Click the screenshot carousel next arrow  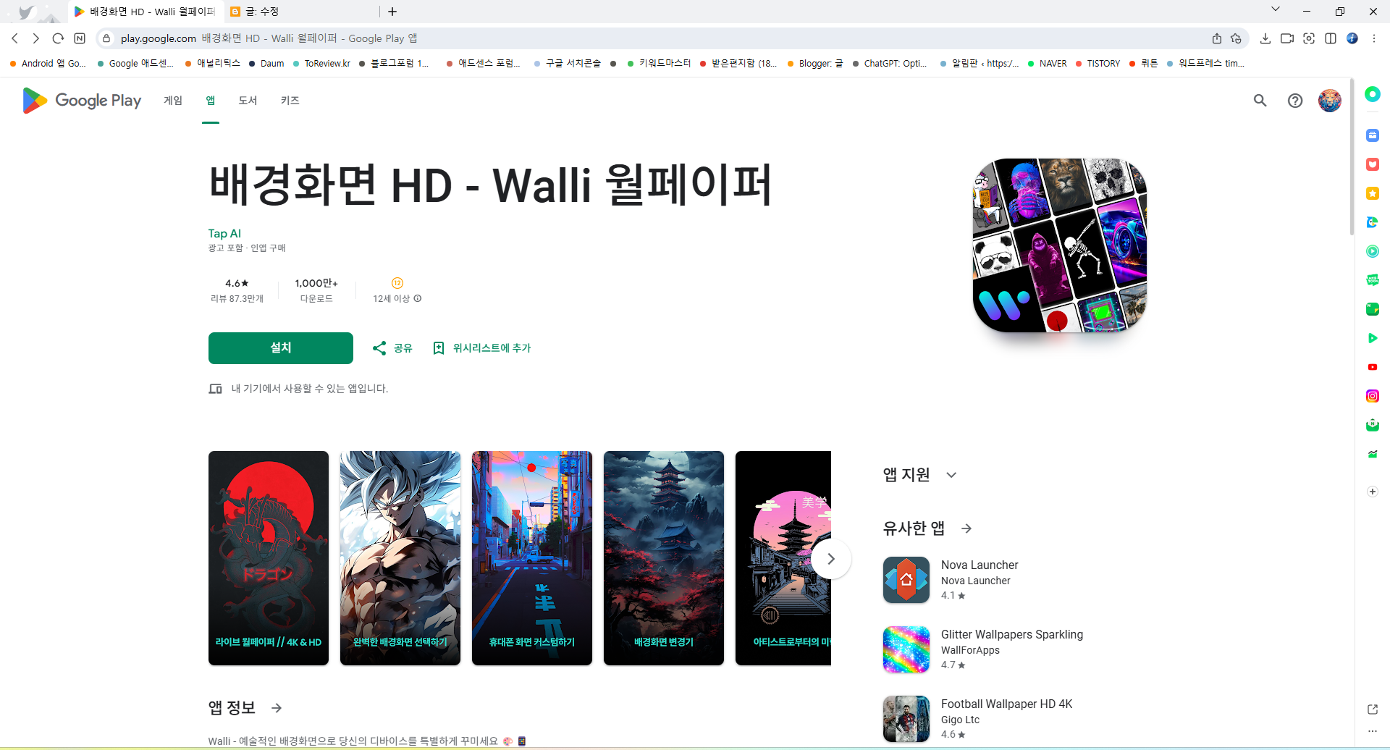coord(831,559)
